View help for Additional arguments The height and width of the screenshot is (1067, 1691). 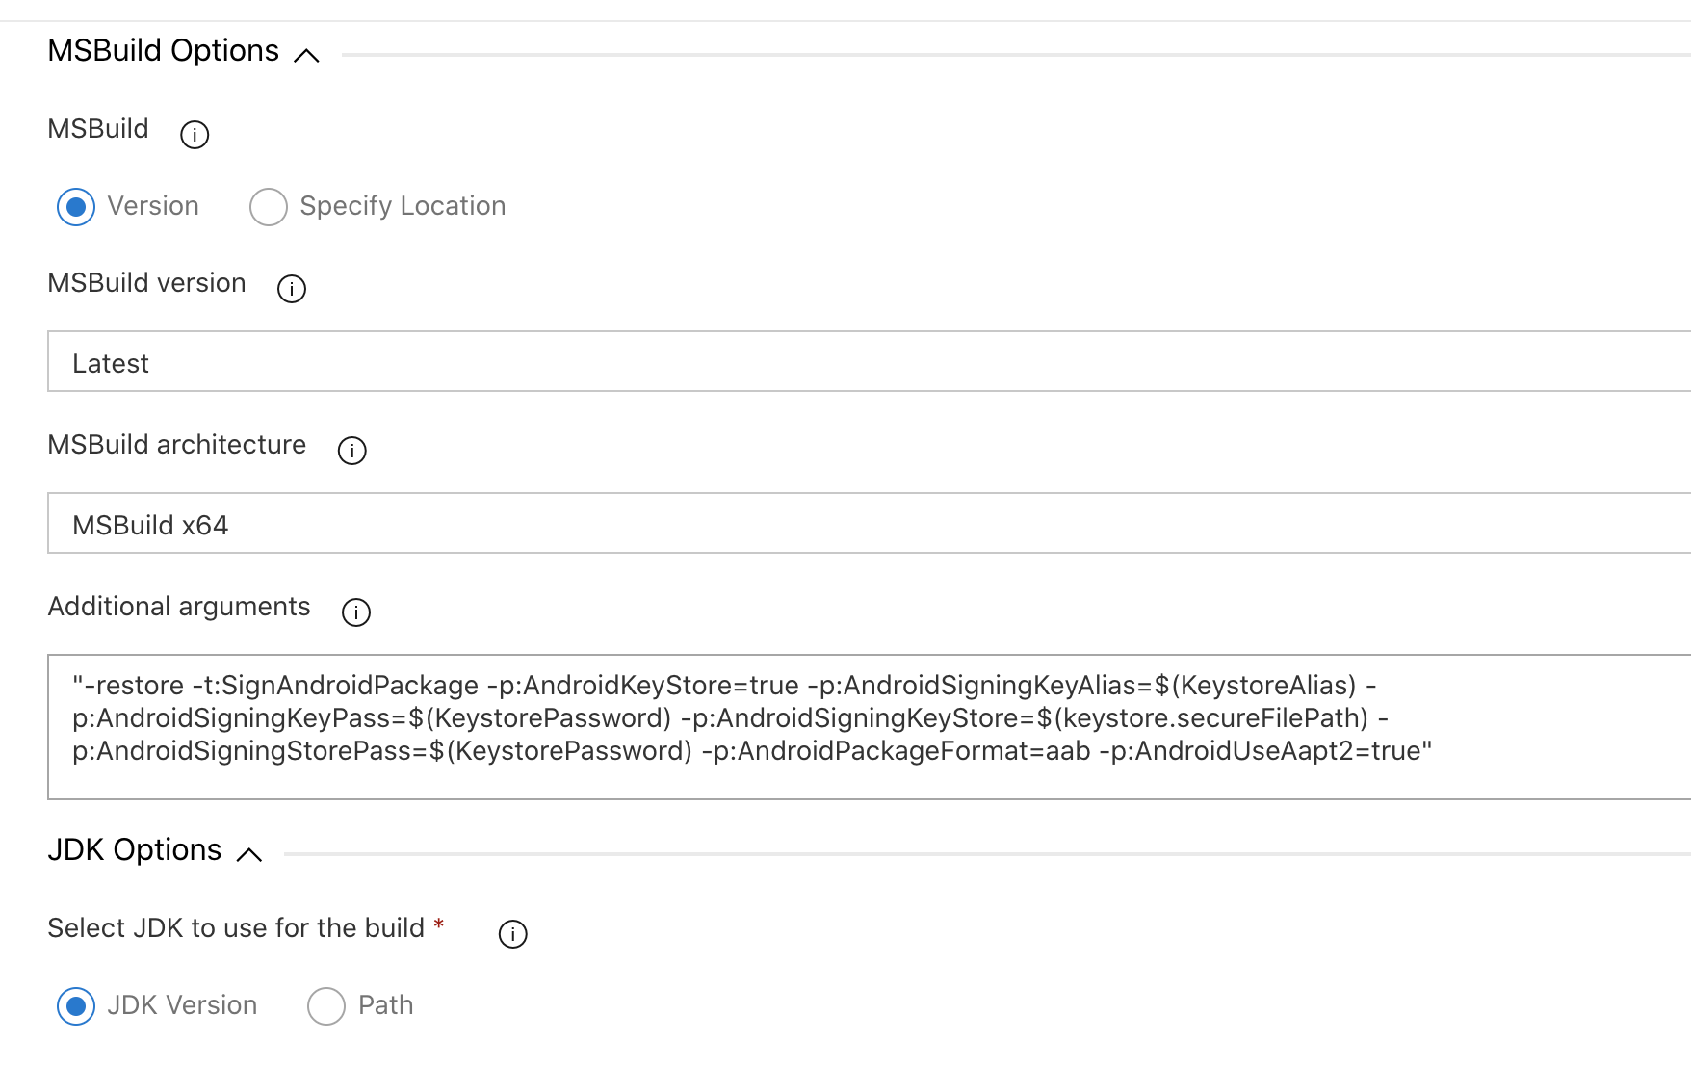pos(356,612)
